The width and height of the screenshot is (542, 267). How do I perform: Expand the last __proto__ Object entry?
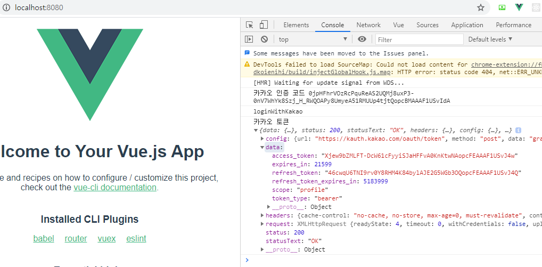pyautogui.click(x=262, y=249)
